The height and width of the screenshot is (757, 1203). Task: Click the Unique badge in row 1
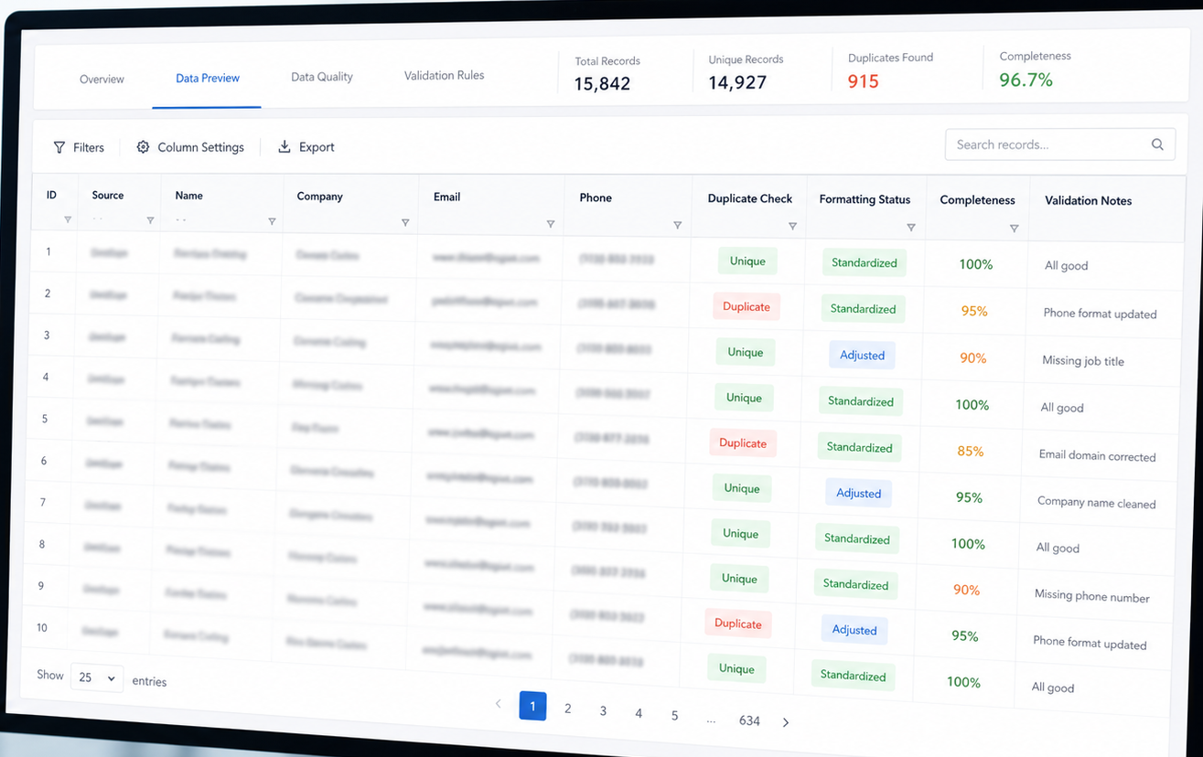747,261
